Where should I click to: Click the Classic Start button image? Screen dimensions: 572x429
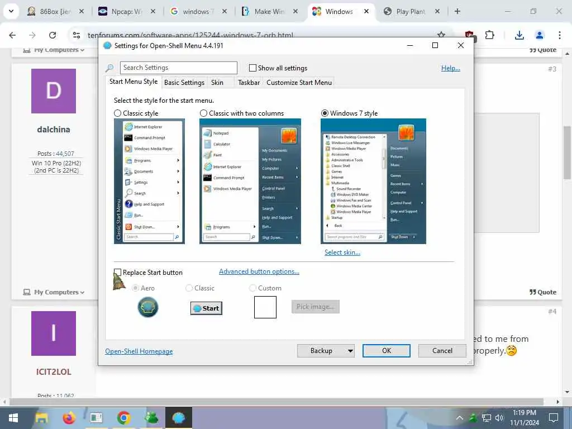click(206, 308)
